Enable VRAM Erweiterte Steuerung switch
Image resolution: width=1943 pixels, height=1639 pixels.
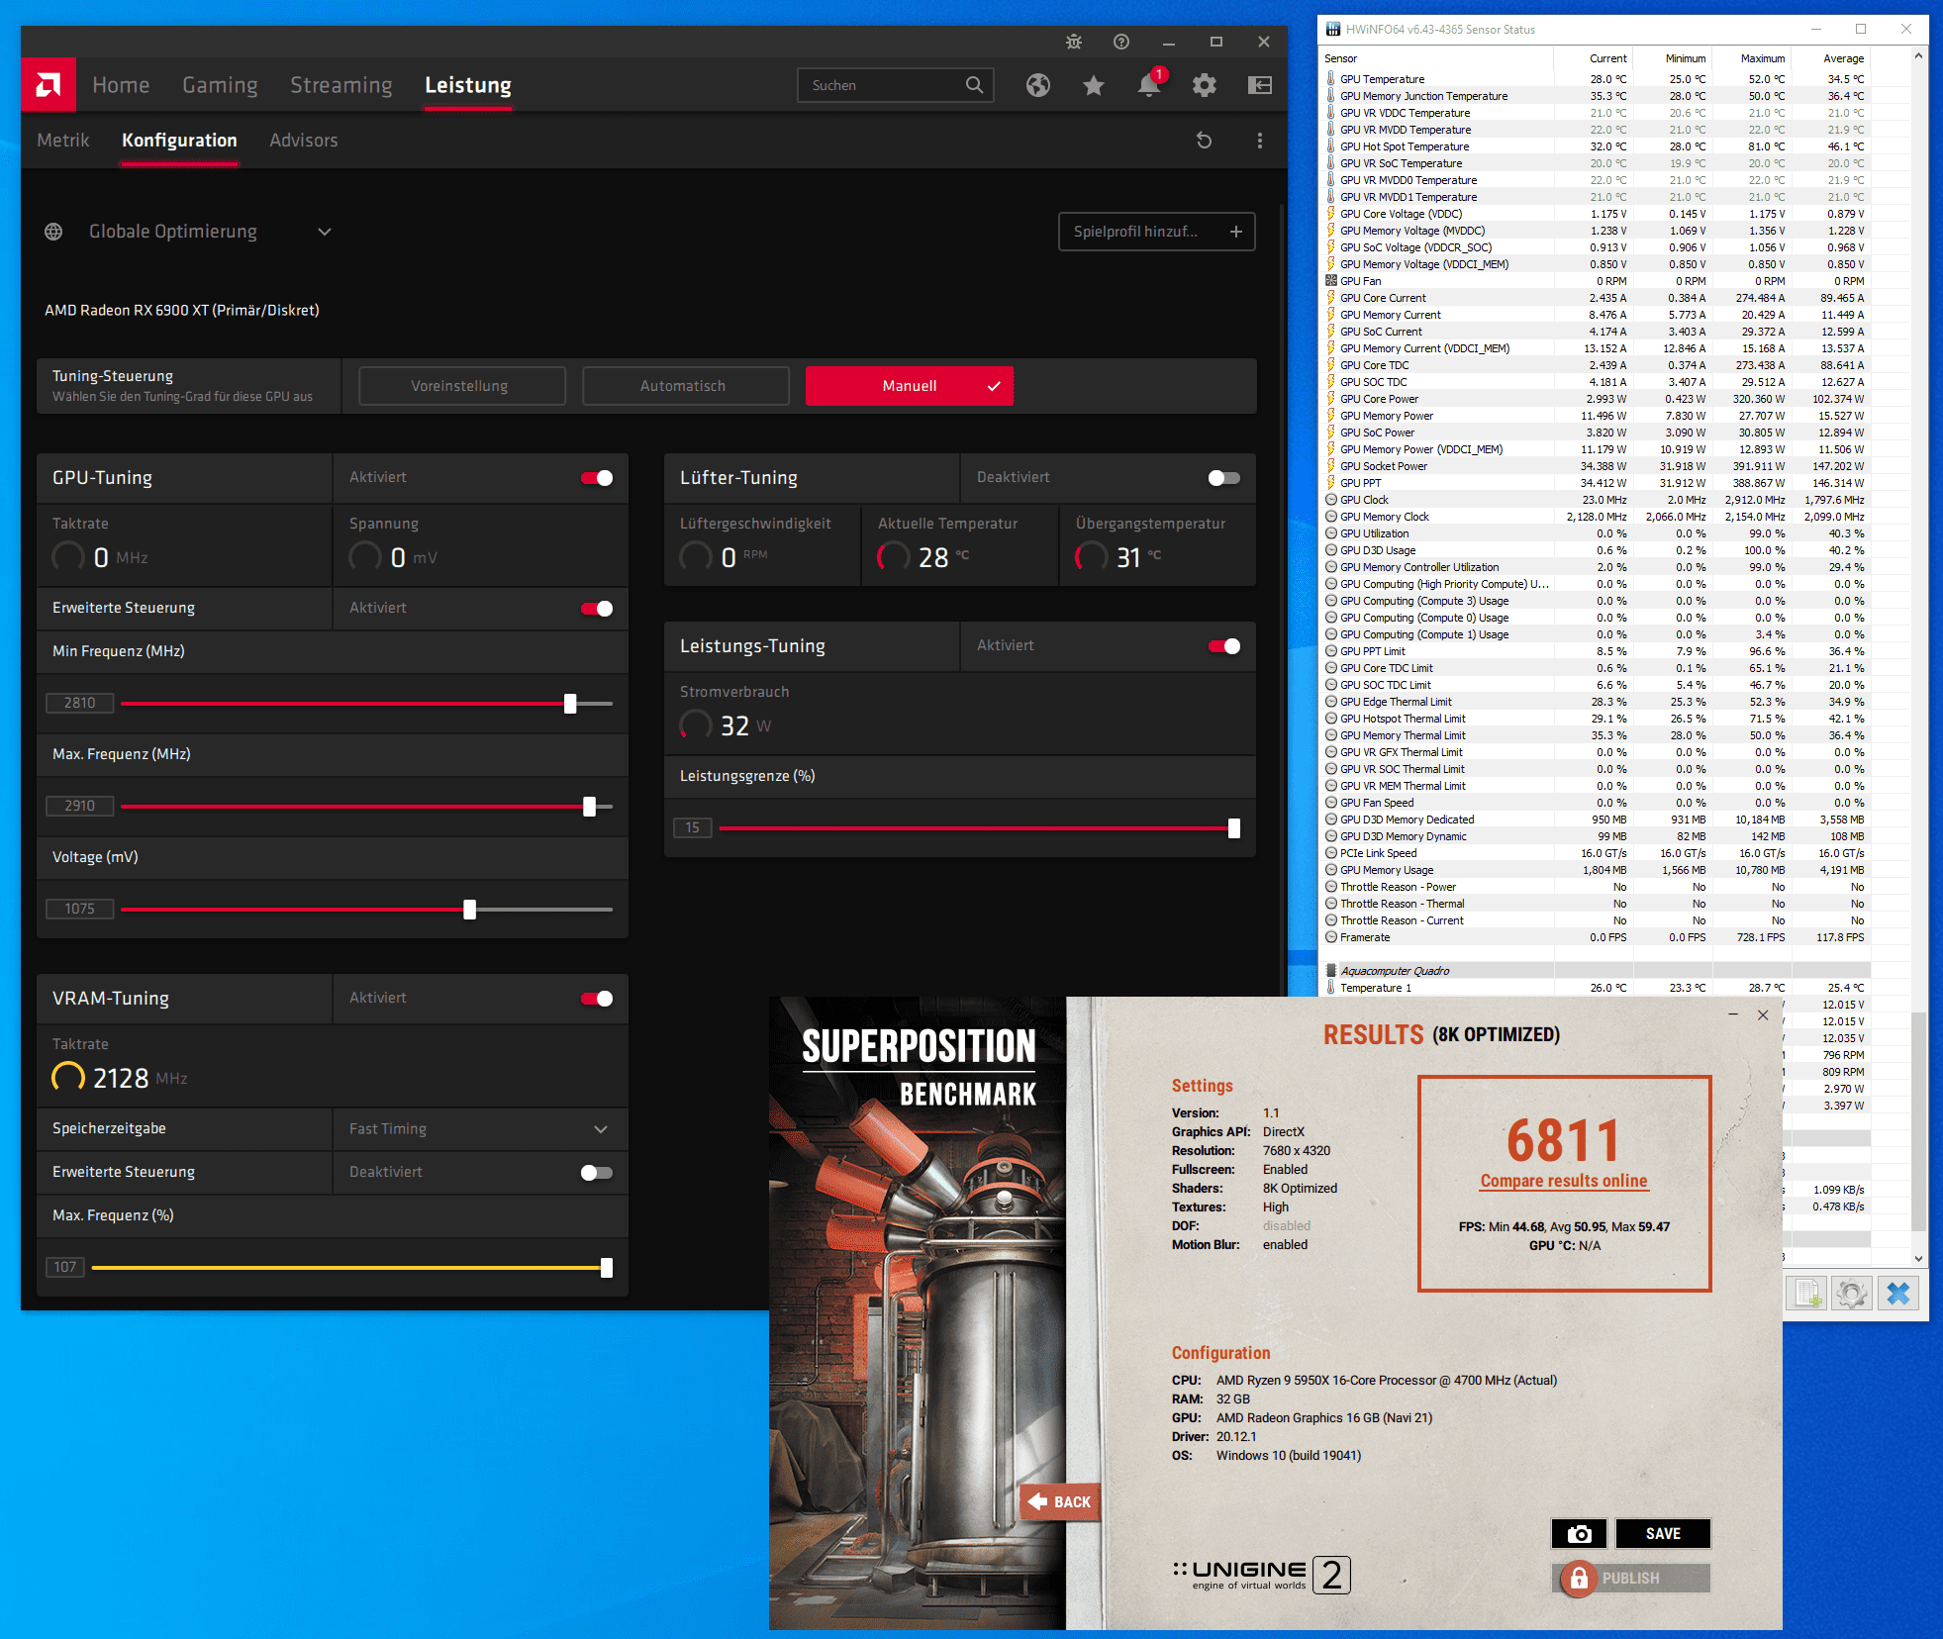pyautogui.click(x=597, y=1173)
